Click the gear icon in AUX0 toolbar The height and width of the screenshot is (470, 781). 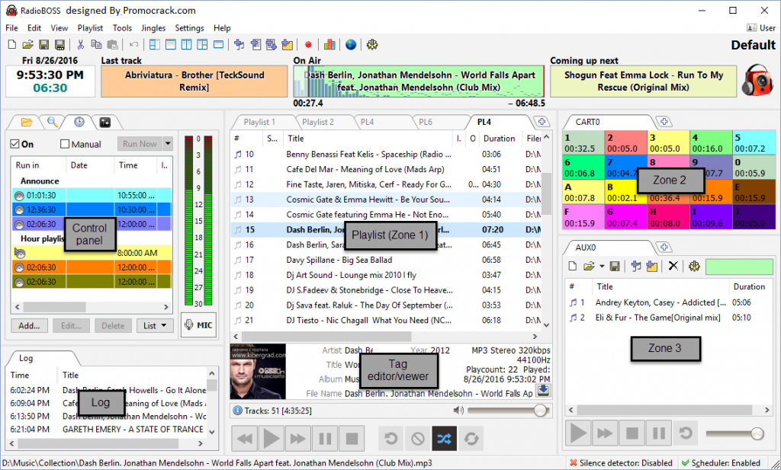pyautogui.click(x=694, y=266)
